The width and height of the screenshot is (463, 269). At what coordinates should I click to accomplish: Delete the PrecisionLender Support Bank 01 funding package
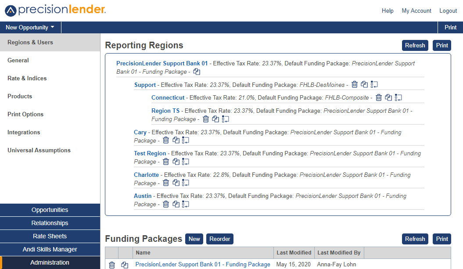pos(112,265)
